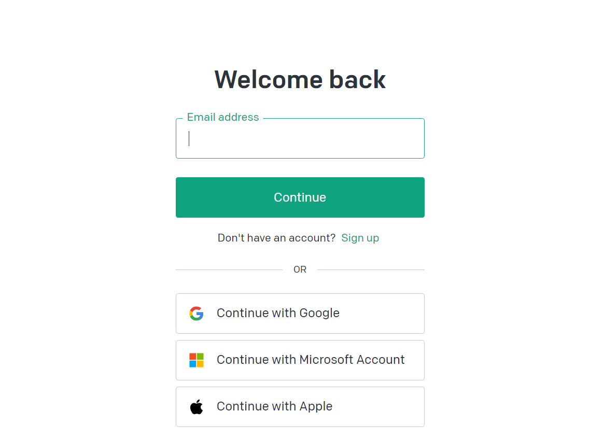This screenshot has width=589, height=440.
Task: Choose Continue with Google
Action: tap(300, 314)
